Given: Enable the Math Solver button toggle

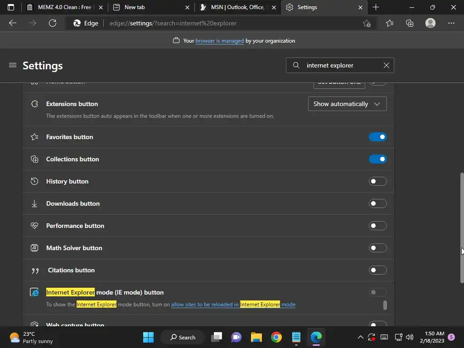Looking at the screenshot, I should pos(377,248).
